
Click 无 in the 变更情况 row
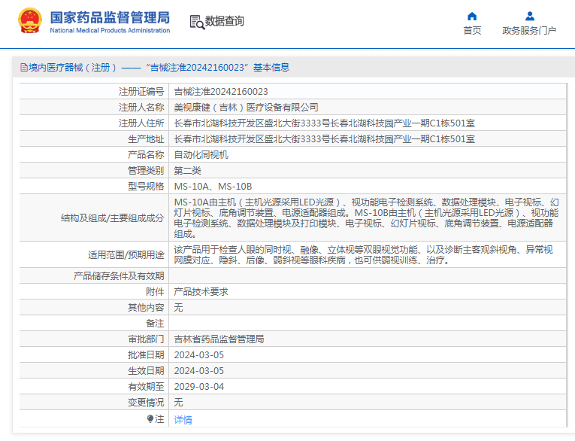[x=179, y=402]
